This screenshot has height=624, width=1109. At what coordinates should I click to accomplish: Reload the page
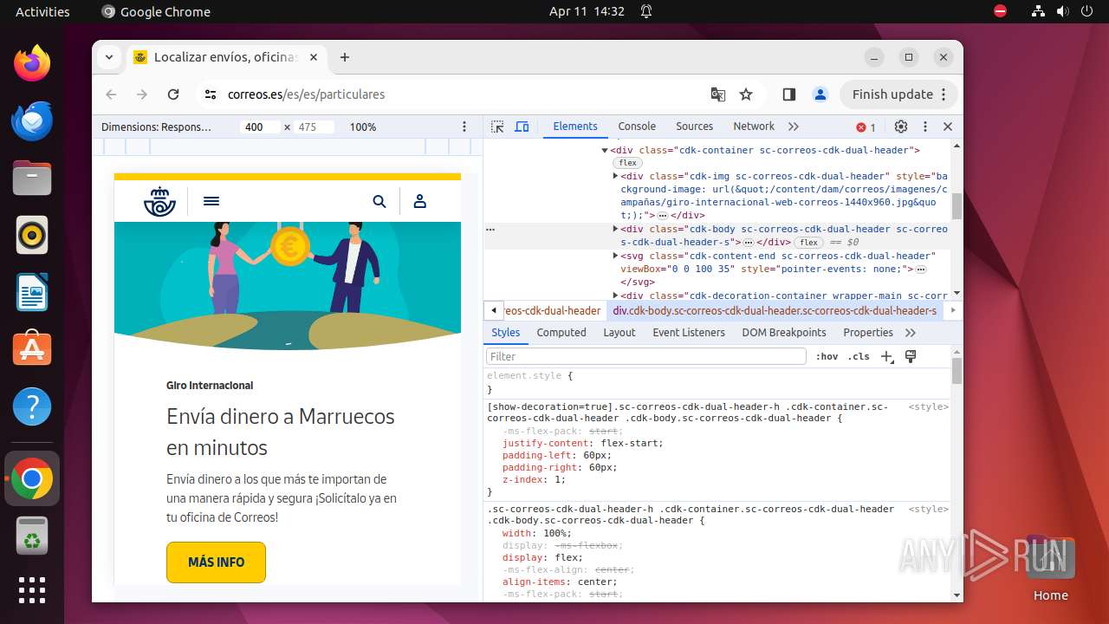[173, 94]
